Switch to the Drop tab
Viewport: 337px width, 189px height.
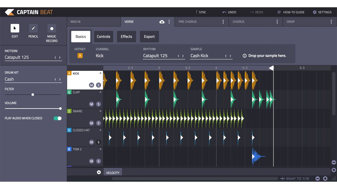[x=309, y=22]
